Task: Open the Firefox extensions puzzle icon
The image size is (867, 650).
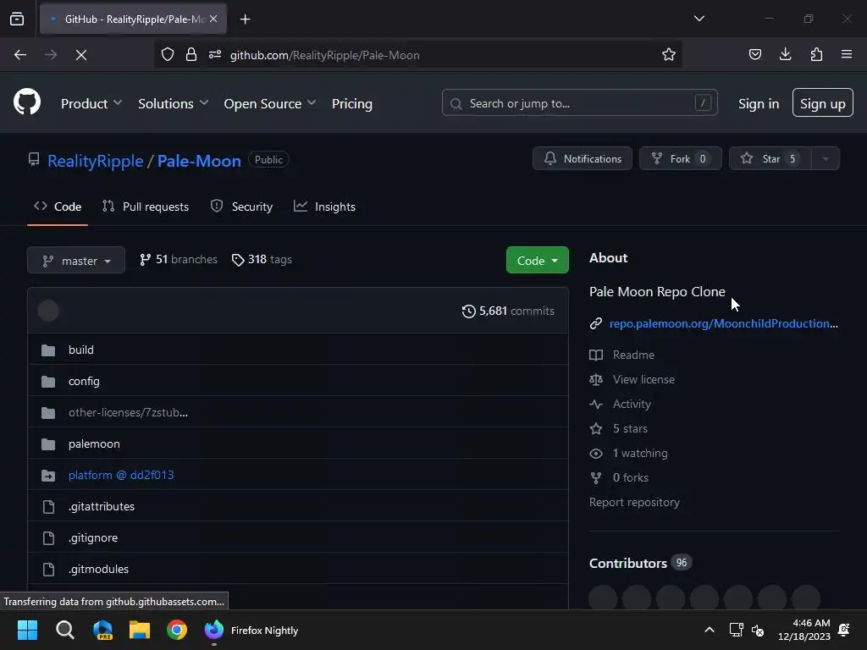Action: pyautogui.click(x=816, y=54)
